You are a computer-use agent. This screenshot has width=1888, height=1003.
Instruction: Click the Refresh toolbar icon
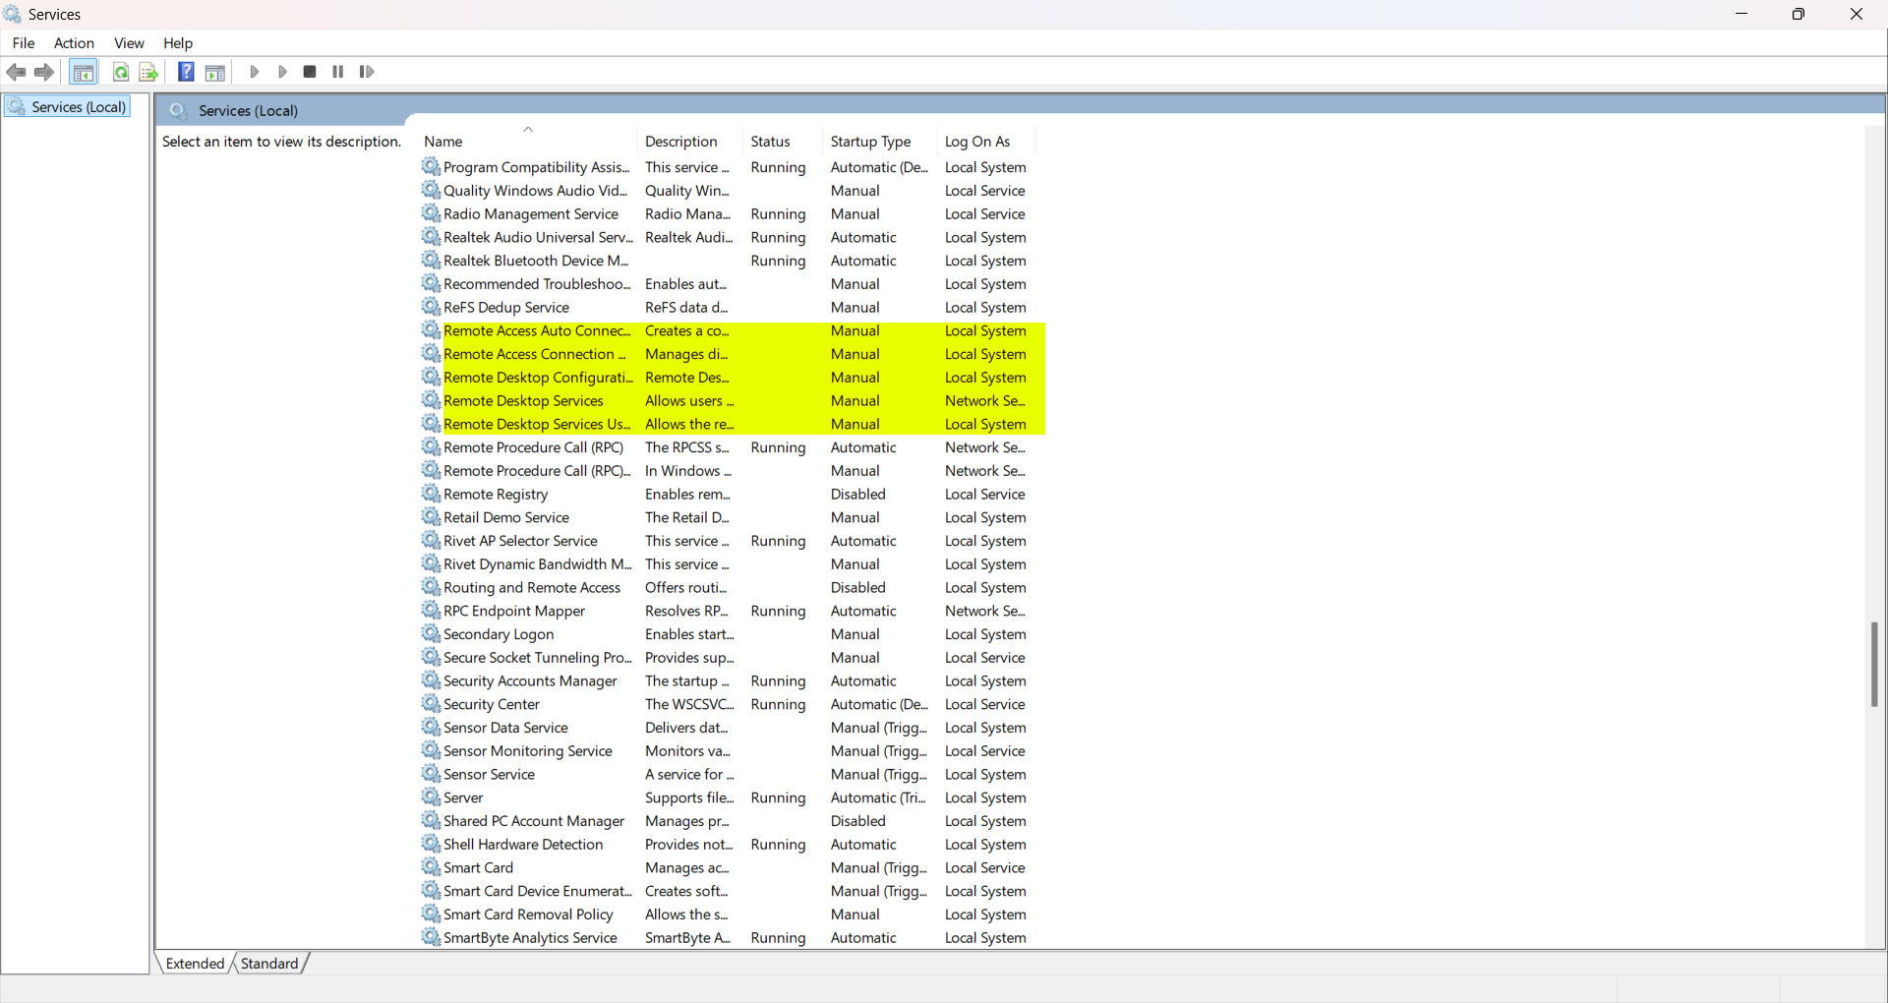(121, 72)
